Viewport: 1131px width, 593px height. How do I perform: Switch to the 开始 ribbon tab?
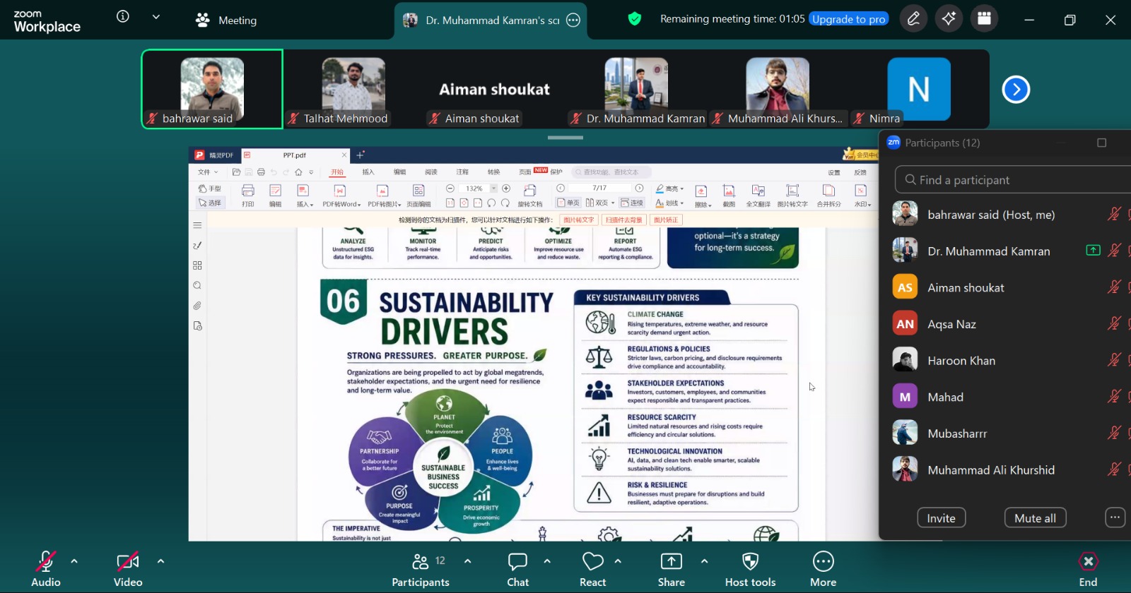[337, 172]
